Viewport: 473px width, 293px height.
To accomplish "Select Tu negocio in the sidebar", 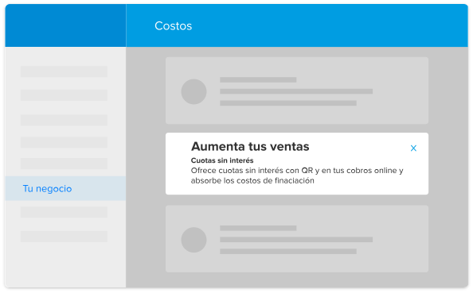I will coord(65,189).
